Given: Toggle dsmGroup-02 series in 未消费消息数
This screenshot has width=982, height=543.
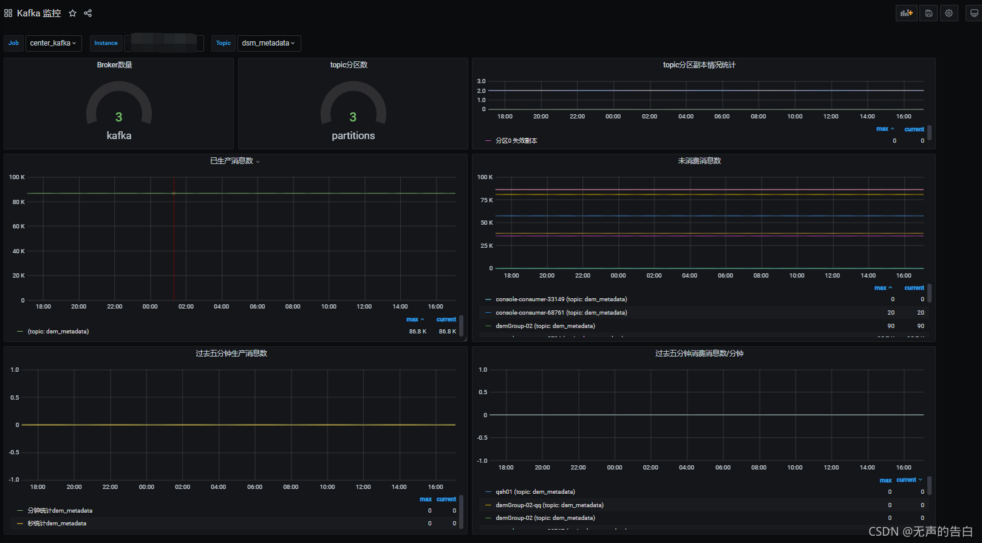Looking at the screenshot, I should coord(545,326).
